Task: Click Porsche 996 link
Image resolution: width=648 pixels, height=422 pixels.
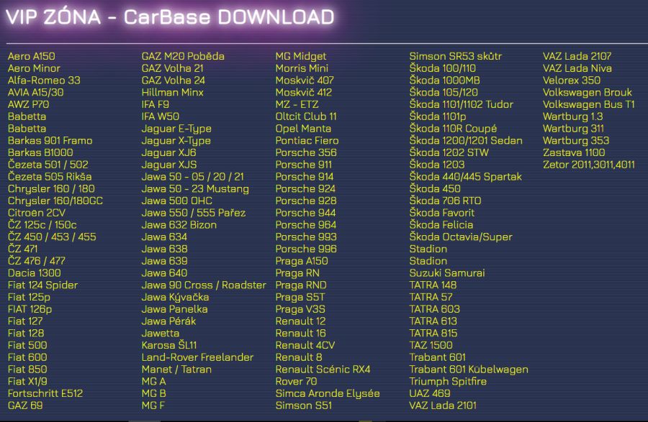Action: tap(306, 249)
